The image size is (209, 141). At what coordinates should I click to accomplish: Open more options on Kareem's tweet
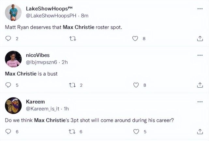click(200, 102)
